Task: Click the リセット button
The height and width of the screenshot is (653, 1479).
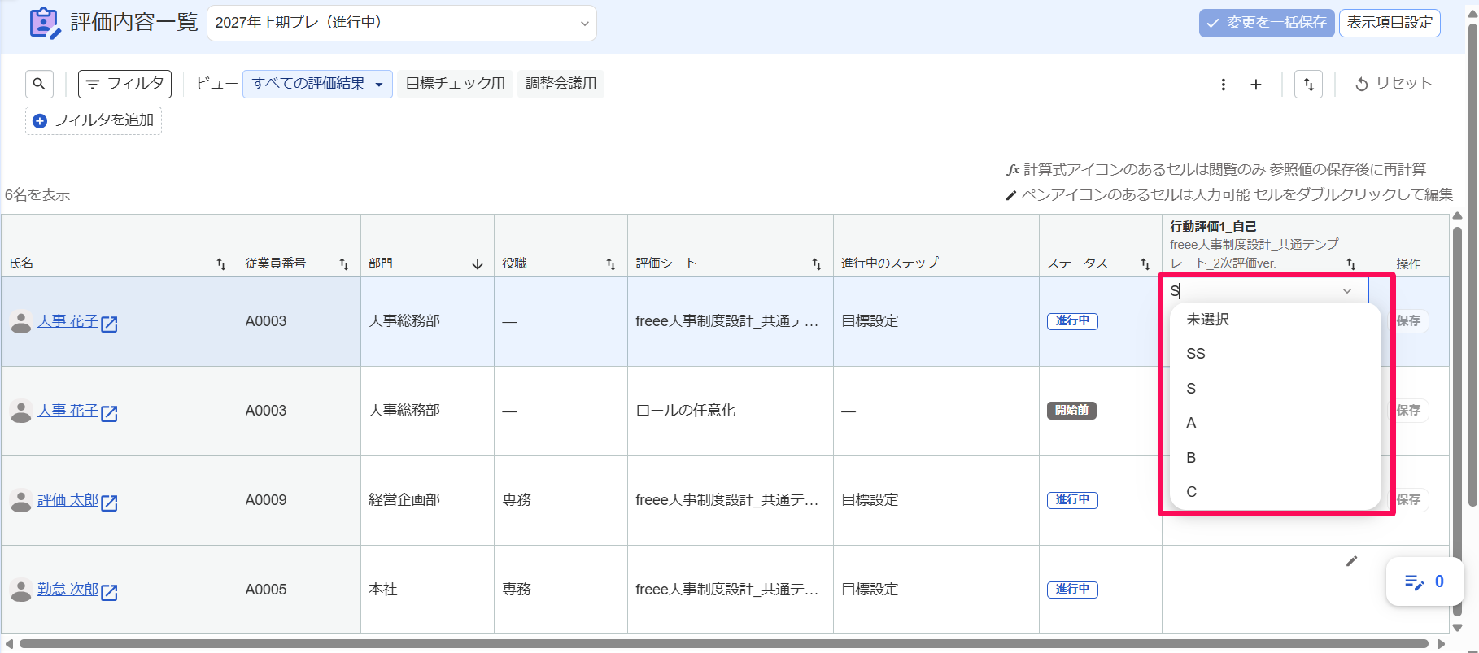Action: (1394, 84)
